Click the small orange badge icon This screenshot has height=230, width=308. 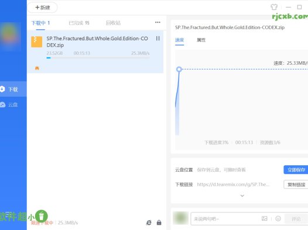37,68
